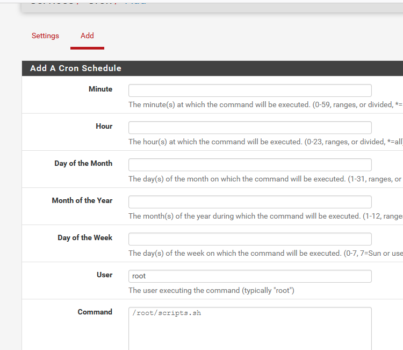
Task: Click the month(s) of the year help text
Action: 266,216
